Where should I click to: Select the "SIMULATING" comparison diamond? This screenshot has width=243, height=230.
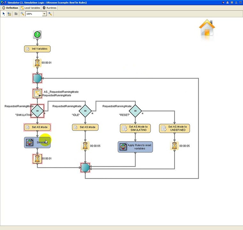pyautogui.click(x=37, y=111)
